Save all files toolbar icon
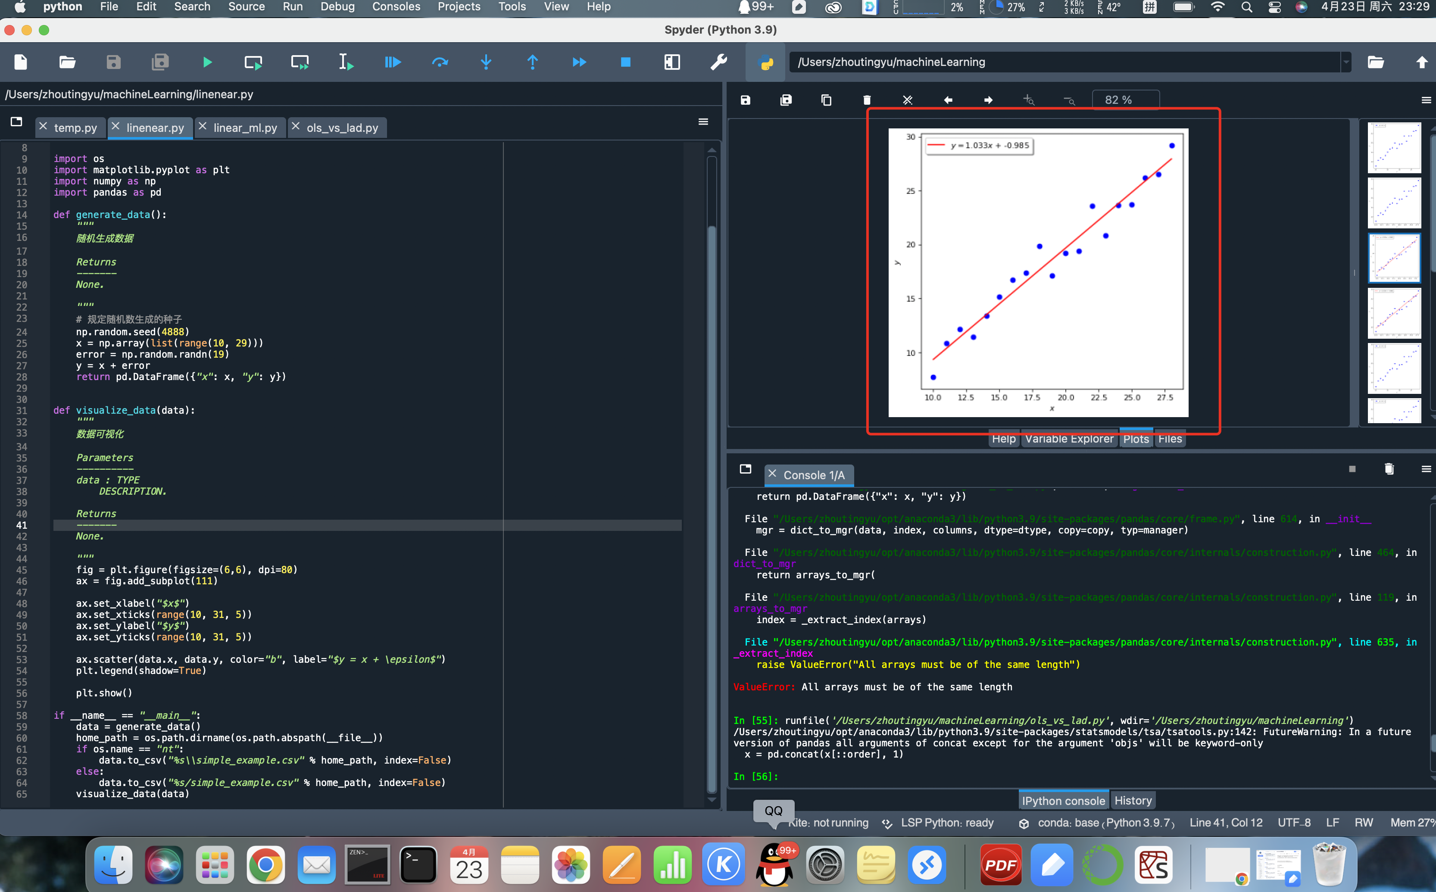Image resolution: width=1436 pixels, height=892 pixels. click(160, 62)
